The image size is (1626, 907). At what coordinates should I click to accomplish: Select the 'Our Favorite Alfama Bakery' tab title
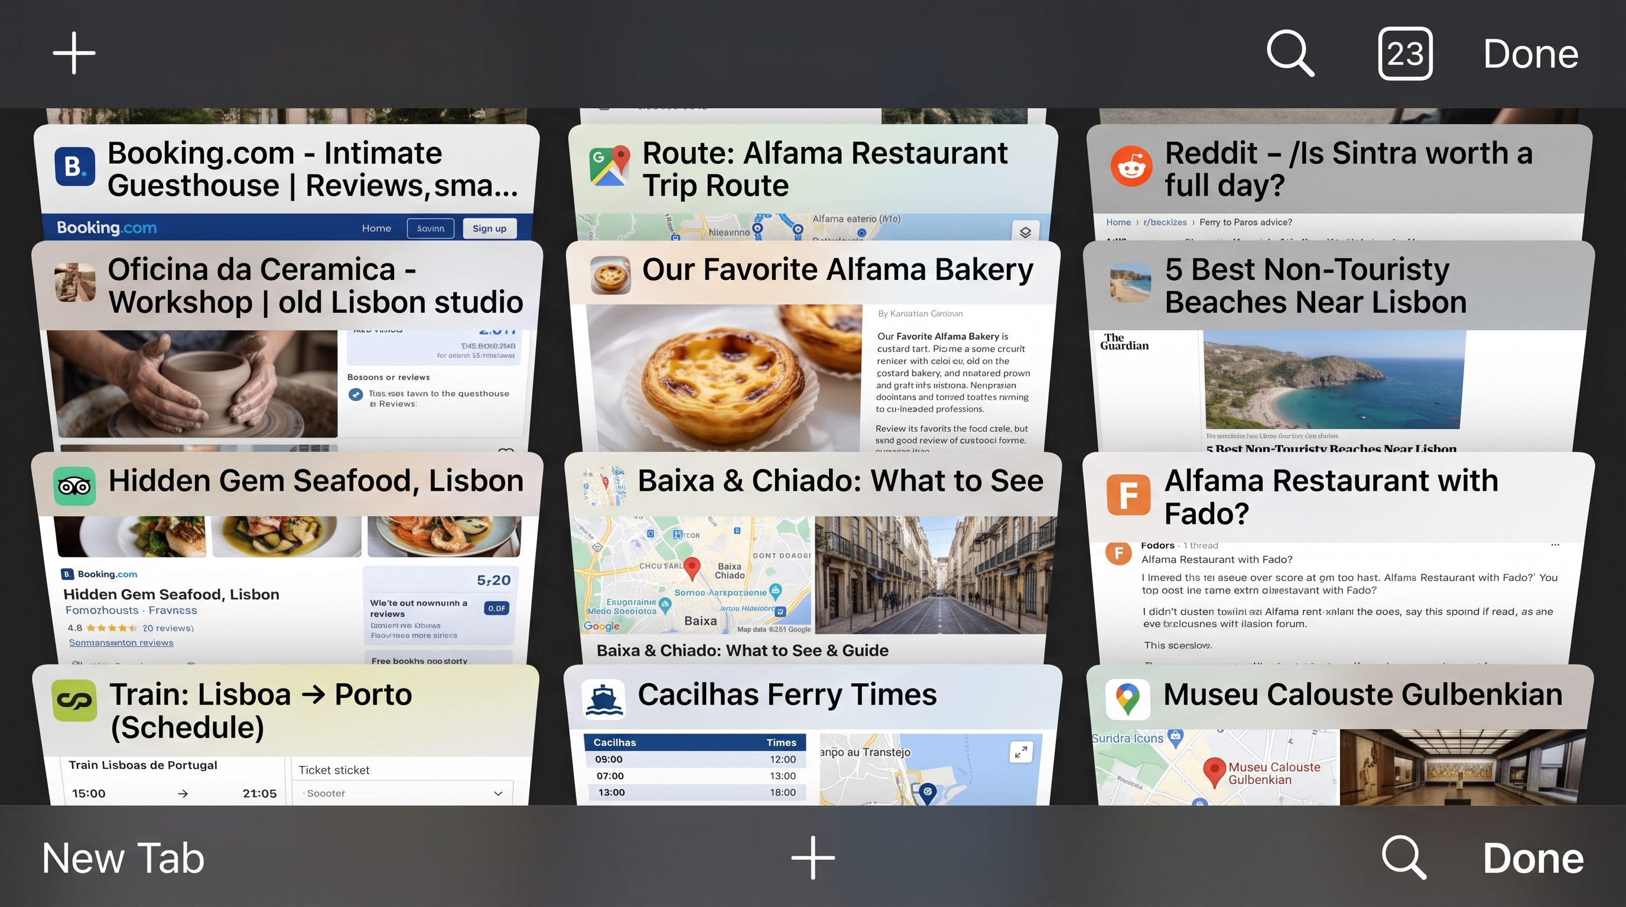coord(838,269)
